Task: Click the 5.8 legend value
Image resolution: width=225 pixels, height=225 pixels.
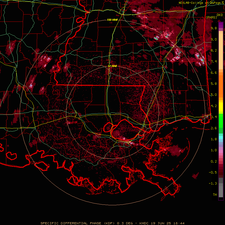Action: (x=214, y=84)
